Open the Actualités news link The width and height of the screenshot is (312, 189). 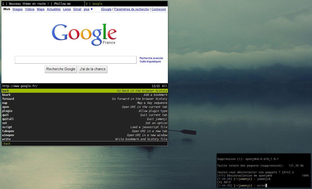click(54, 9)
